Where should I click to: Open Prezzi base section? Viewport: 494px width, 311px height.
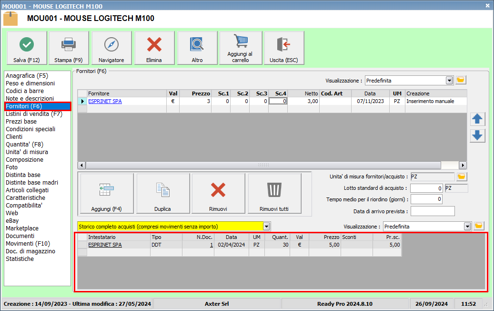click(21, 122)
